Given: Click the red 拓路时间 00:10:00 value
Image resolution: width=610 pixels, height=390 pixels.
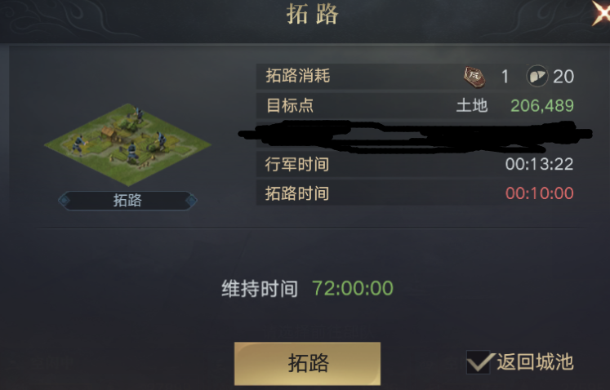Looking at the screenshot, I should [539, 193].
